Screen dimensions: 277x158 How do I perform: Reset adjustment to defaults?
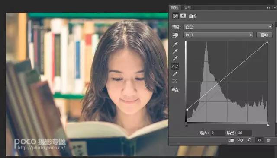tap(250, 140)
